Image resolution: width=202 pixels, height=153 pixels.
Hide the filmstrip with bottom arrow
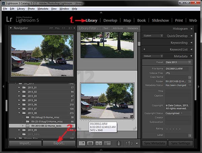click(101, 150)
